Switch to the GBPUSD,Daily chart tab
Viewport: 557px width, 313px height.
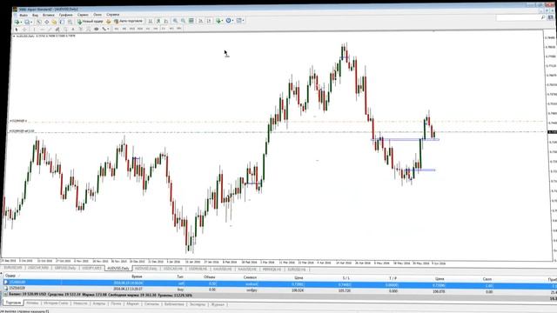pyautogui.click(x=65, y=268)
